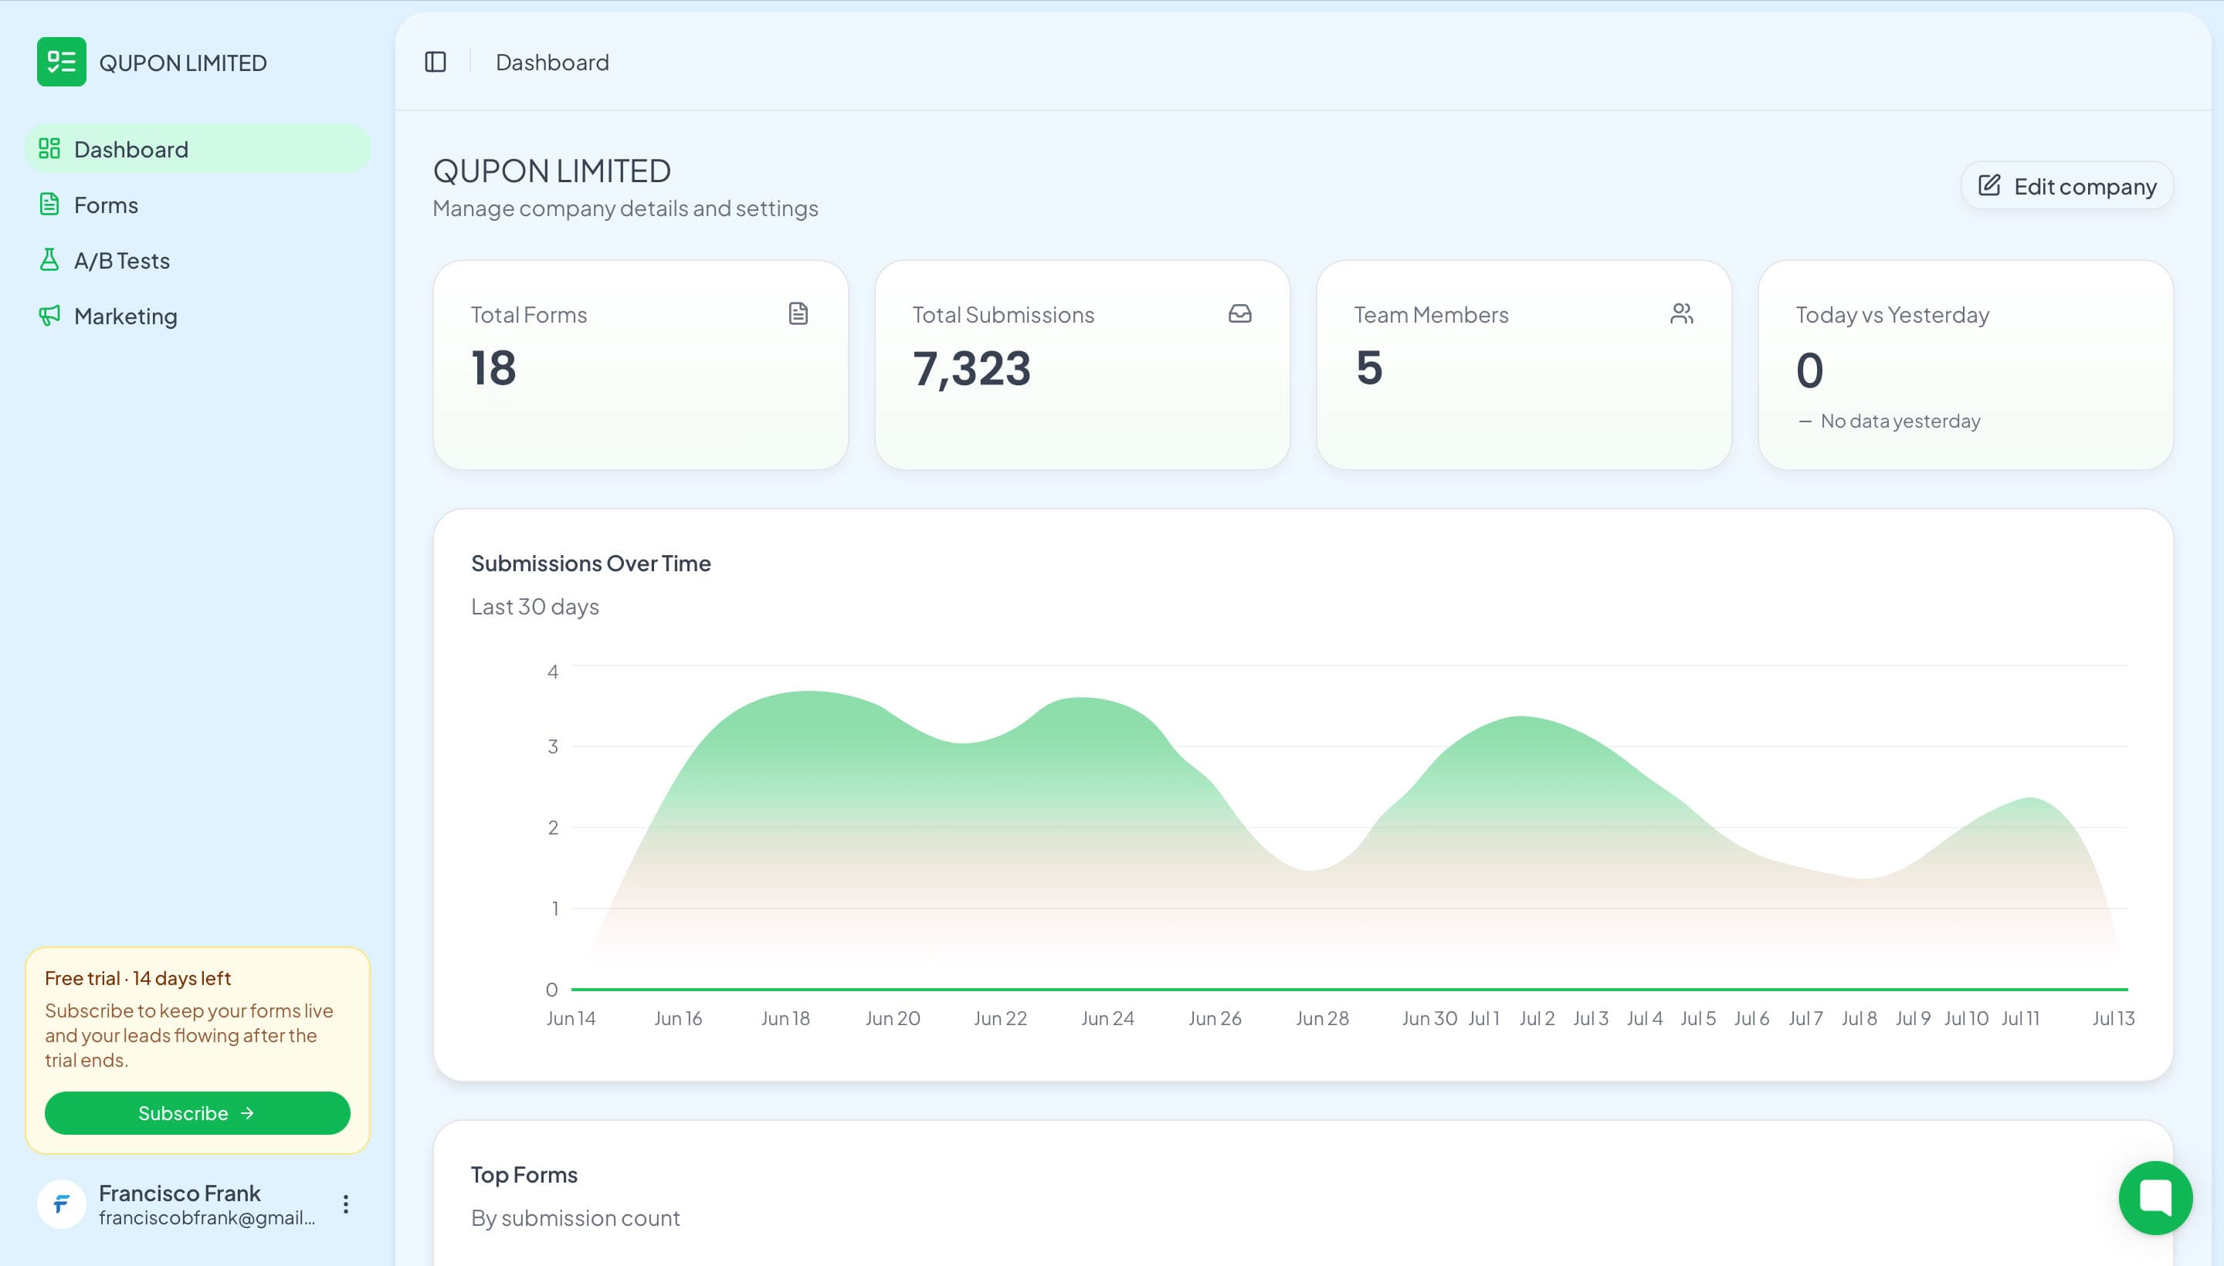Open the A/B Tests menu item
This screenshot has width=2224, height=1266.
[x=198, y=260]
